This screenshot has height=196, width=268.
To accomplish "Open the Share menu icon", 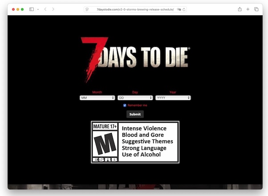I will pyautogui.click(x=240, y=9).
